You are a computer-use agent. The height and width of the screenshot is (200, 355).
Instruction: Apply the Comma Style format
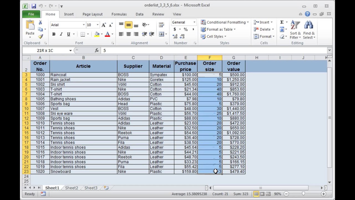(193, 29)
